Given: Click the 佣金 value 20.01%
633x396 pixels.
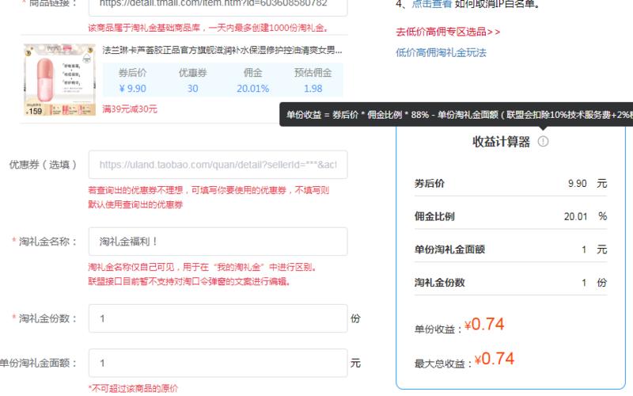Looking at the screenshot, I should tap(252, 89).
